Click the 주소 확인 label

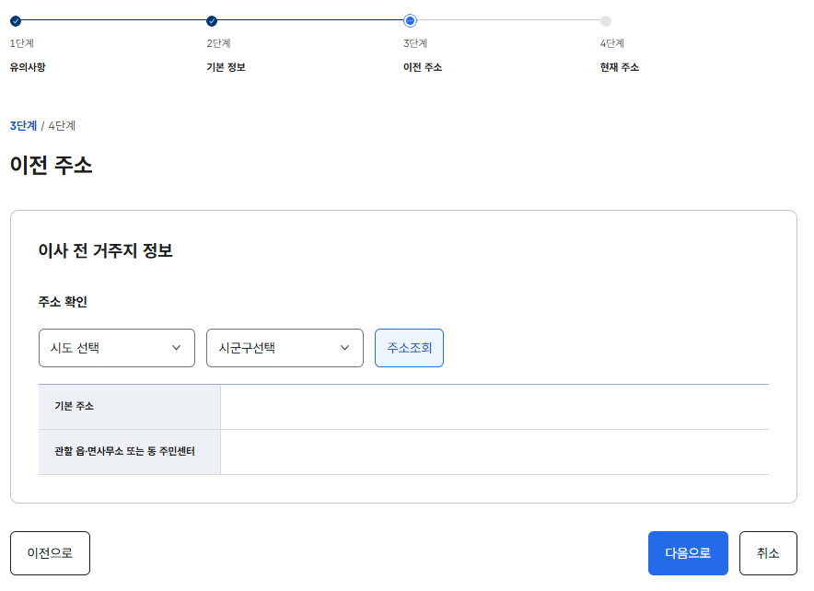pos(63,301)
